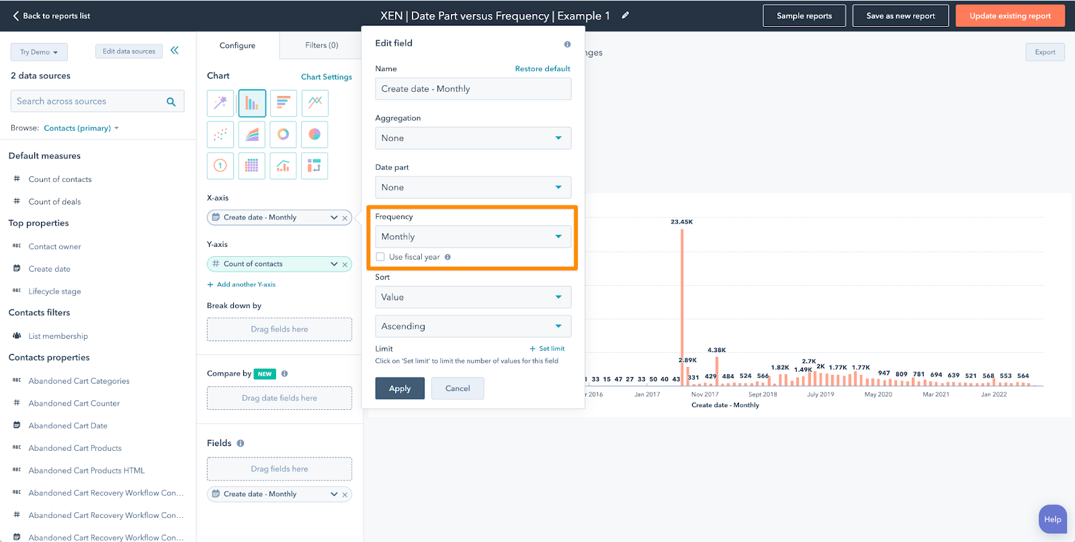Expand the Aggregation dropdown
The image size is (1075, 542).
pyautogui.click(x=472, y=138)
